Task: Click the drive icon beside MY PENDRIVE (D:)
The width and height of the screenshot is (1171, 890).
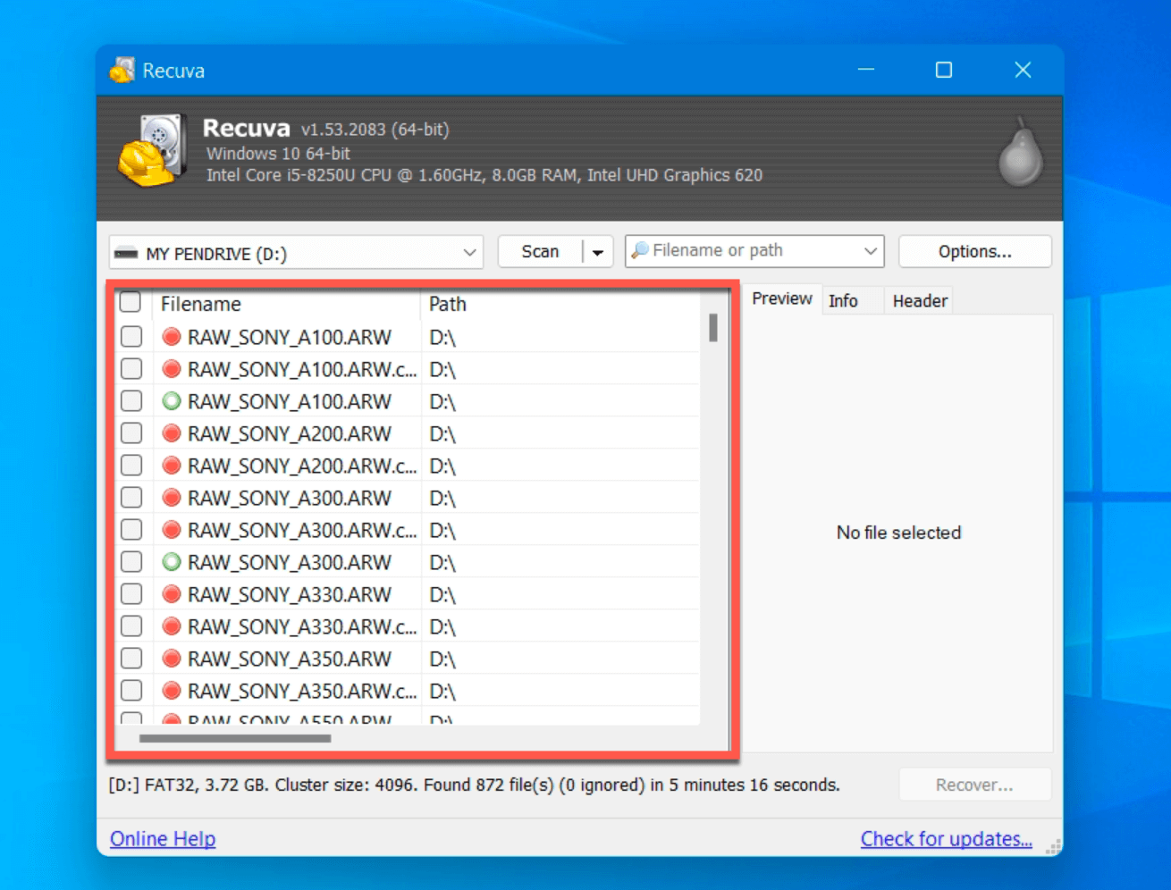Action: coord(126,254)
